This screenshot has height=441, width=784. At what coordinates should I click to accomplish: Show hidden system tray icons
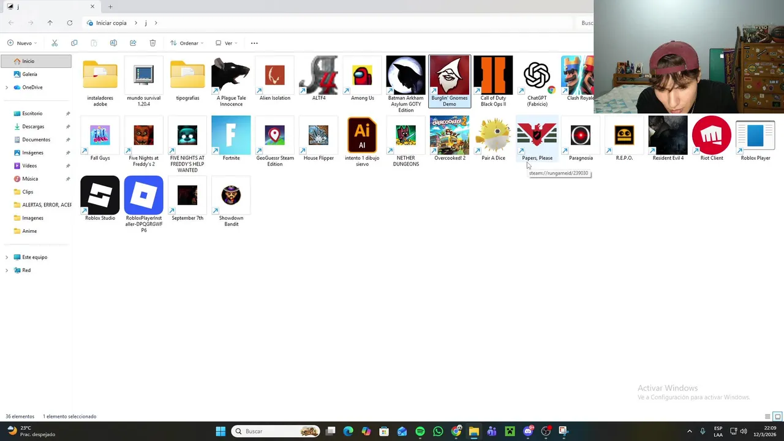click(x=689, y=431)
